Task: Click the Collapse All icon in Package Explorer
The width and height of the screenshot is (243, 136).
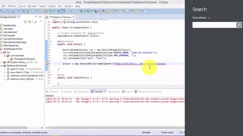Action: tap(25, 22)
